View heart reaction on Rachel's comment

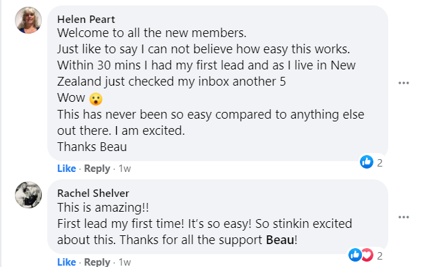(x=367, y=255)
